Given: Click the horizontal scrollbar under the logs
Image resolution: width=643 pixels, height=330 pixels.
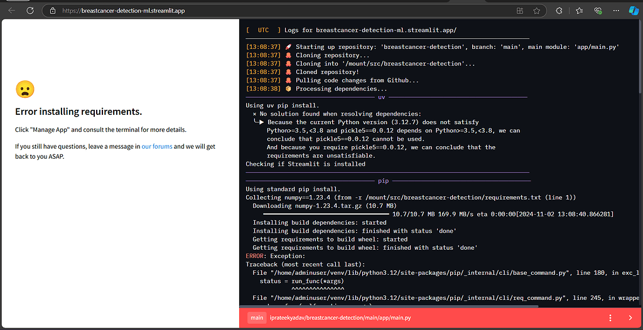Looking at the screenshot, I should click(389, 306).
